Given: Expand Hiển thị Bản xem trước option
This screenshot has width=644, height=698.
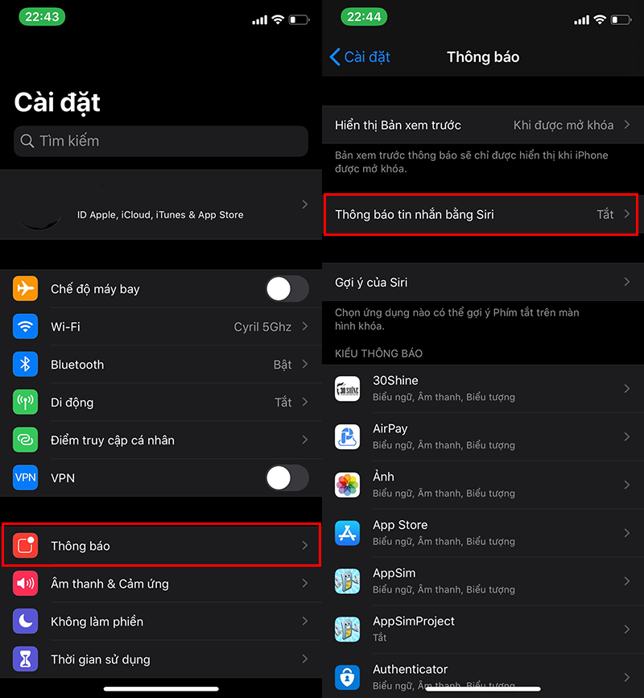Looking at the screenshot, I should (483, 125).
